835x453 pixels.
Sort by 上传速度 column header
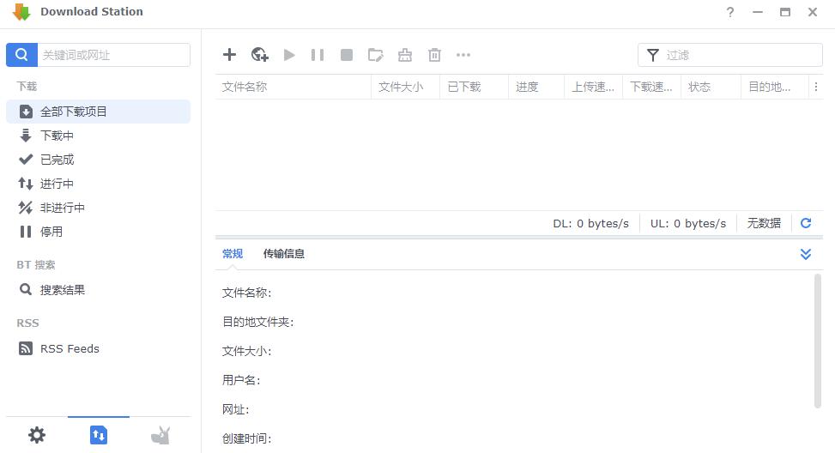pyautogui.click(x=593, y=87)
